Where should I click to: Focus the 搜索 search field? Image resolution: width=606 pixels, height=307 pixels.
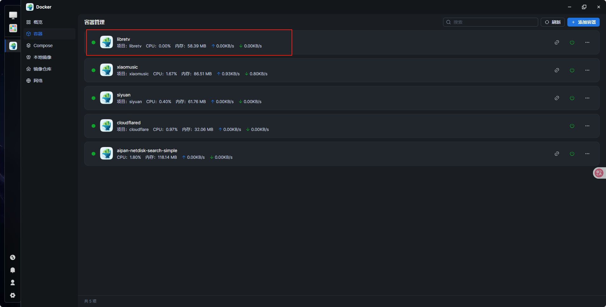tap(491, 22)
